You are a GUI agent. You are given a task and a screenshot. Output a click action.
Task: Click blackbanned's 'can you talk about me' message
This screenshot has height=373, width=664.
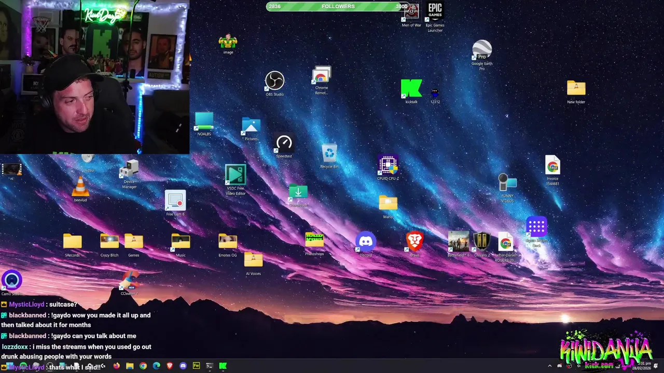[x=68, y=336]
